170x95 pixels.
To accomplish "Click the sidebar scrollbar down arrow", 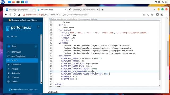I will (41, 83).
